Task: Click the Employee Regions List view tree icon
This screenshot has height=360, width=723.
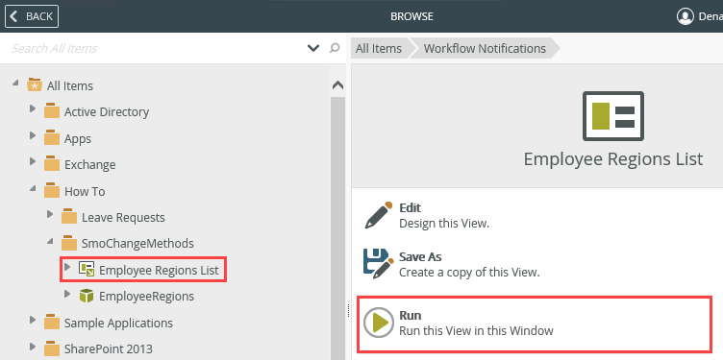Action: click(x=87, y=269)
